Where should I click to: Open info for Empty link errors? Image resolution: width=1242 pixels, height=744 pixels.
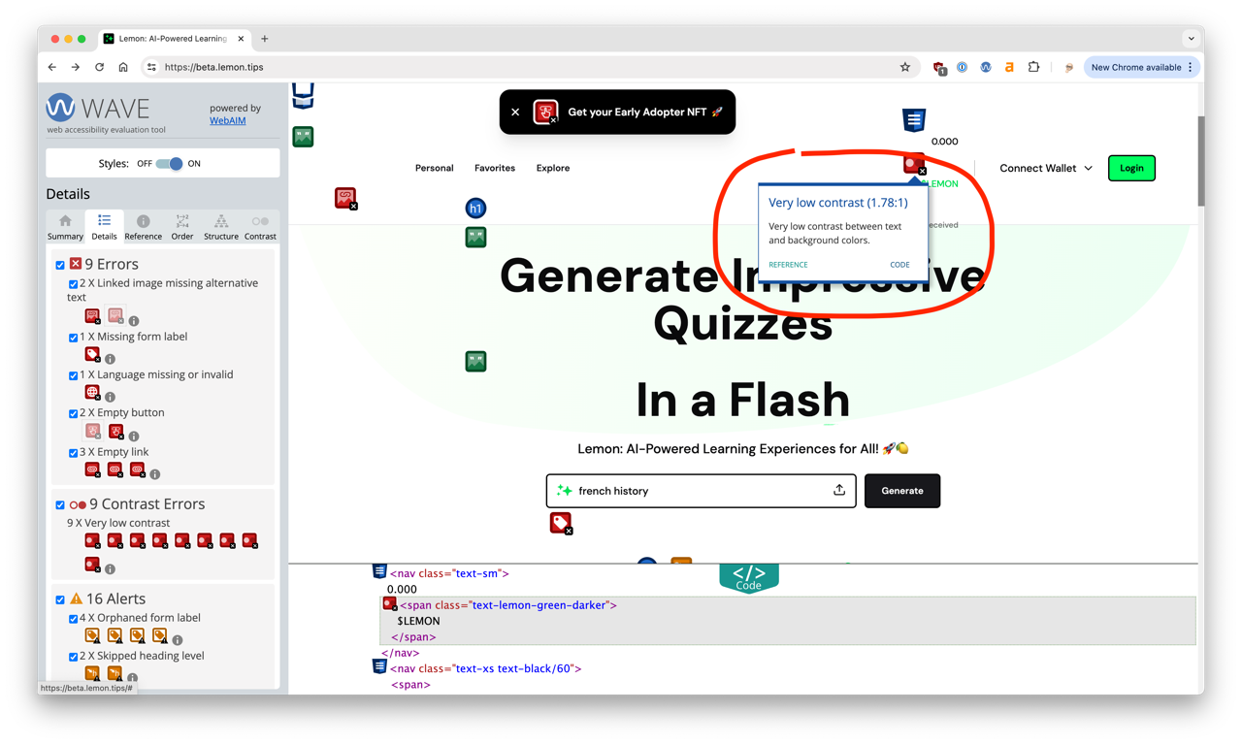[155, 474]
